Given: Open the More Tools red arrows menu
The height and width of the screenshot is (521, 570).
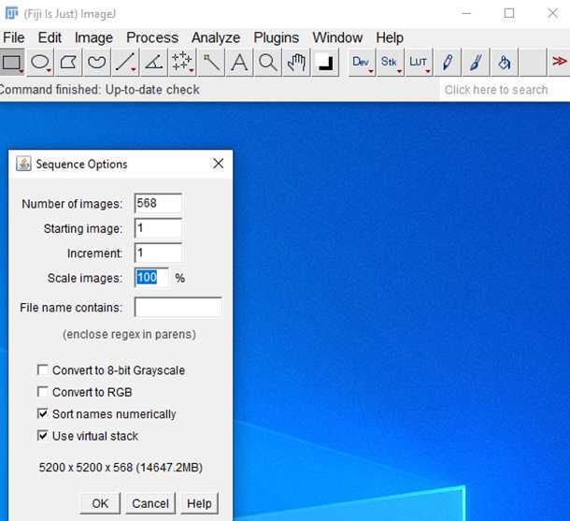Looking at the screenshot, I should pos(559,62).
